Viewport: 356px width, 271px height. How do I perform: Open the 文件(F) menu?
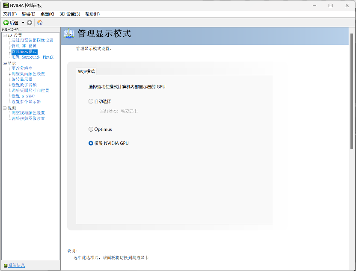[10, 14]
